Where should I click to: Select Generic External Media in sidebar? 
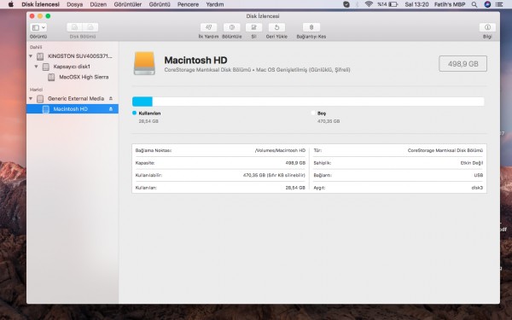(73, 98)
